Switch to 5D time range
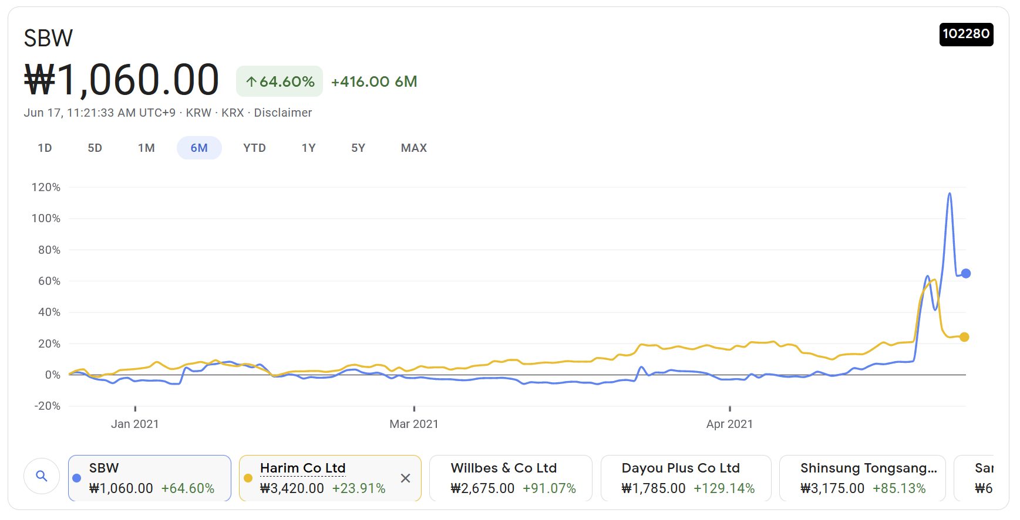The height and width of the screenshot is (520, 1020). point(95,148)
